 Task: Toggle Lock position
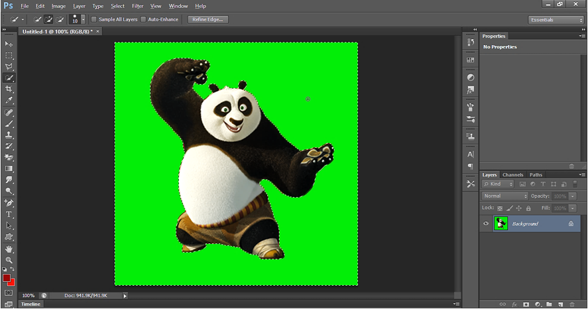(x=519, y=208)
